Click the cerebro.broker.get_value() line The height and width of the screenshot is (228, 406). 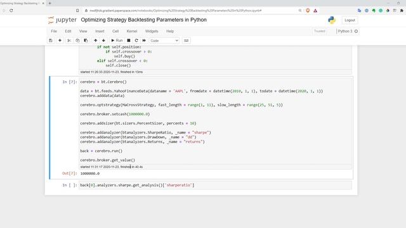pos(107,160)
